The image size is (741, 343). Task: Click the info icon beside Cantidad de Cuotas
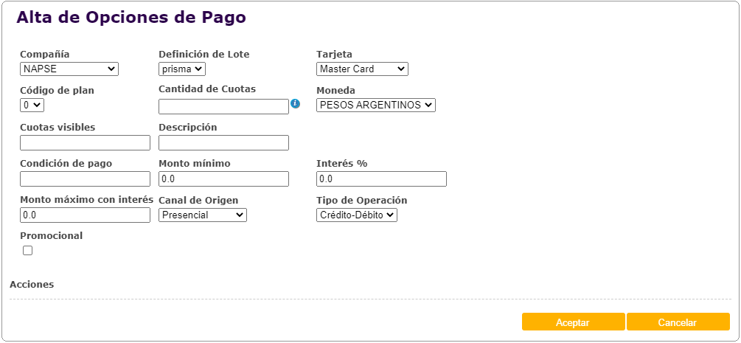tap(295, 104)
